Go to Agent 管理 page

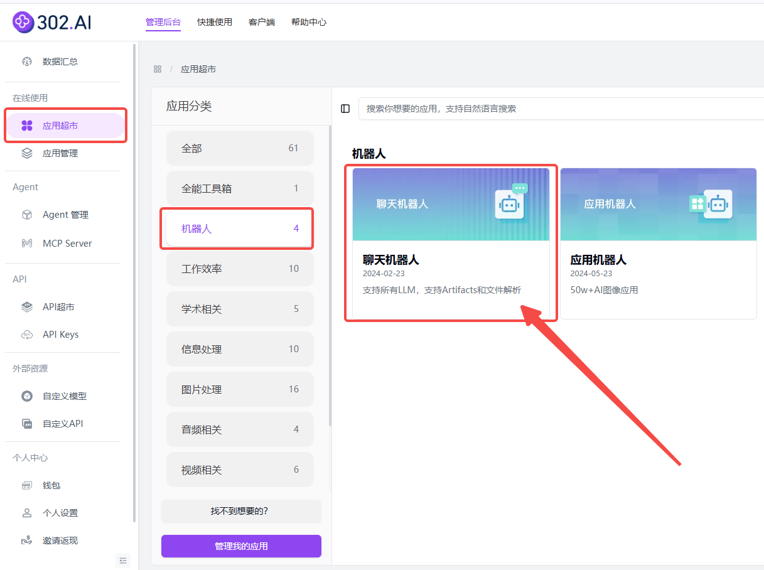click(x=65, y=215)
